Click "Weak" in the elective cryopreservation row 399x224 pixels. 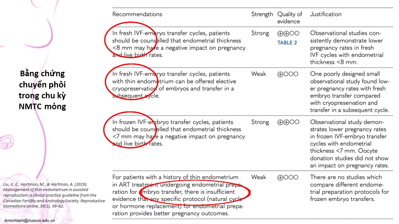(x=259, y=74)
